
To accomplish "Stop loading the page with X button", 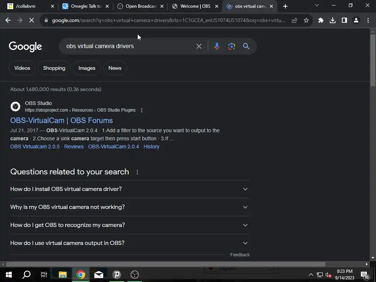I will [x=32, y=21].
